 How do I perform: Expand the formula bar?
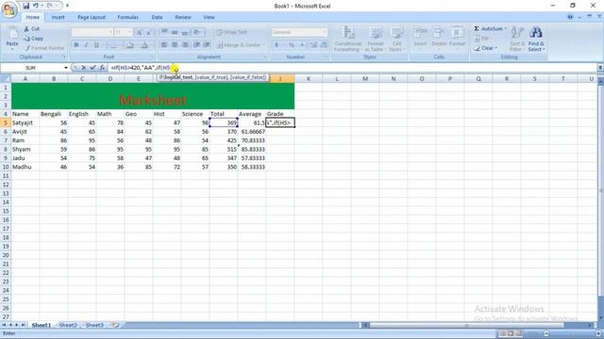point(600,68)
